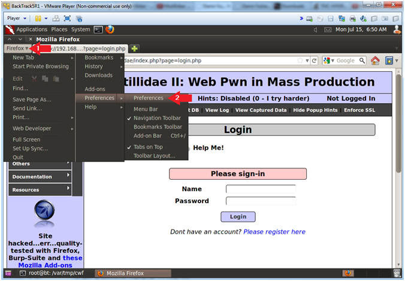The width and height of the screenshot is (405, 281).
Task: Switch to root@bt terminal taskbar item
Action: coord(52,273)
